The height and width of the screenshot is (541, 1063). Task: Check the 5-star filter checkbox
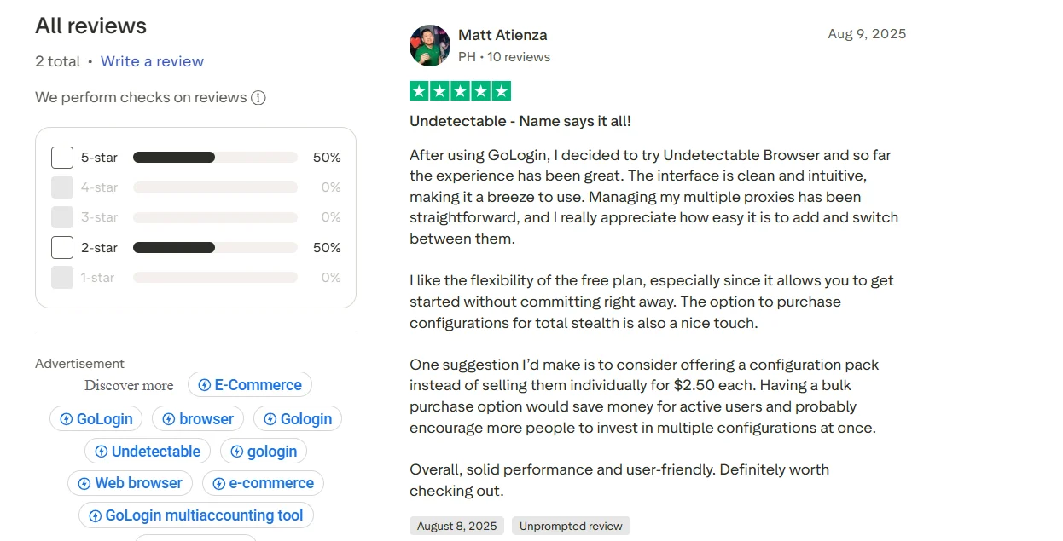(62, 158)
